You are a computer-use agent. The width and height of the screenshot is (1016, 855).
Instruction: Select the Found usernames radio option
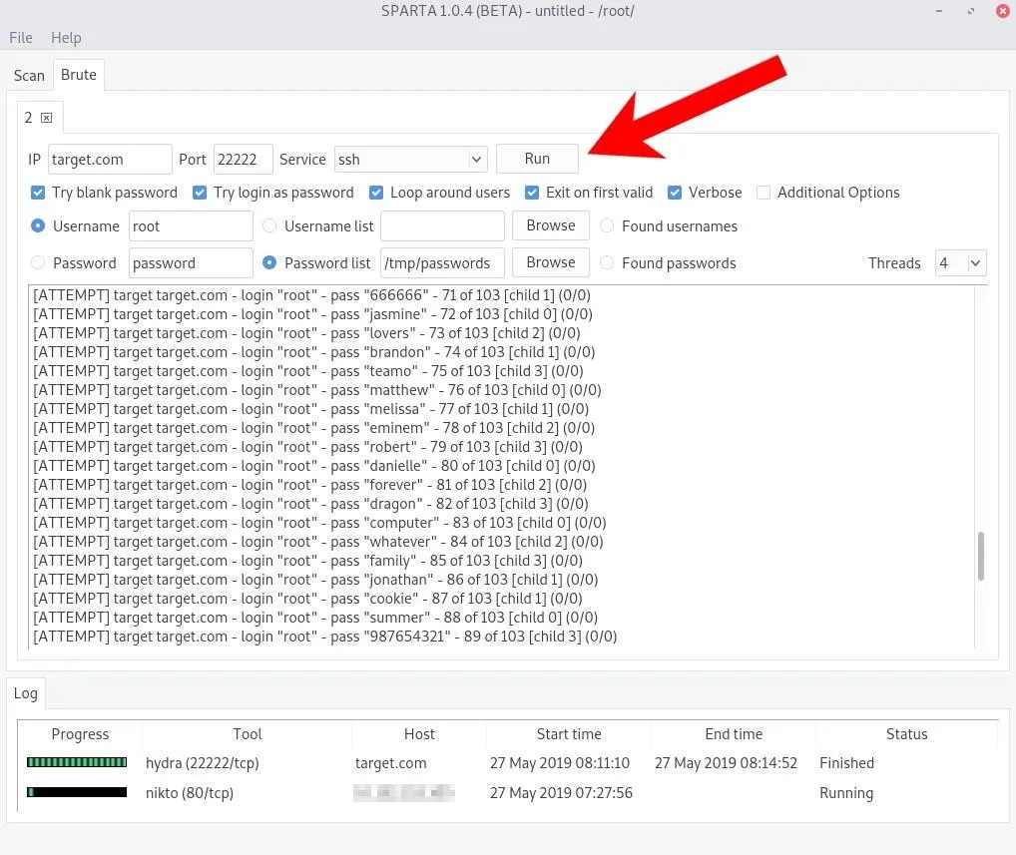(x=607, y=226)
